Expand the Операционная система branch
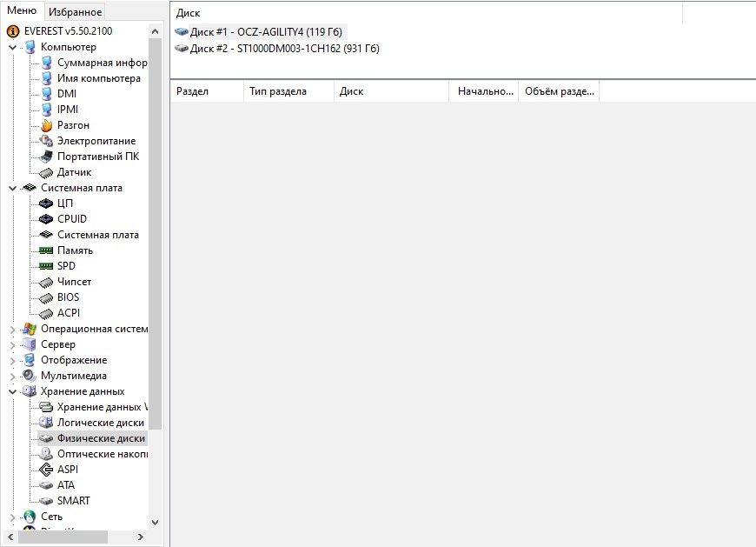Viewport: 756px width, 547px height. pos(12,330)
